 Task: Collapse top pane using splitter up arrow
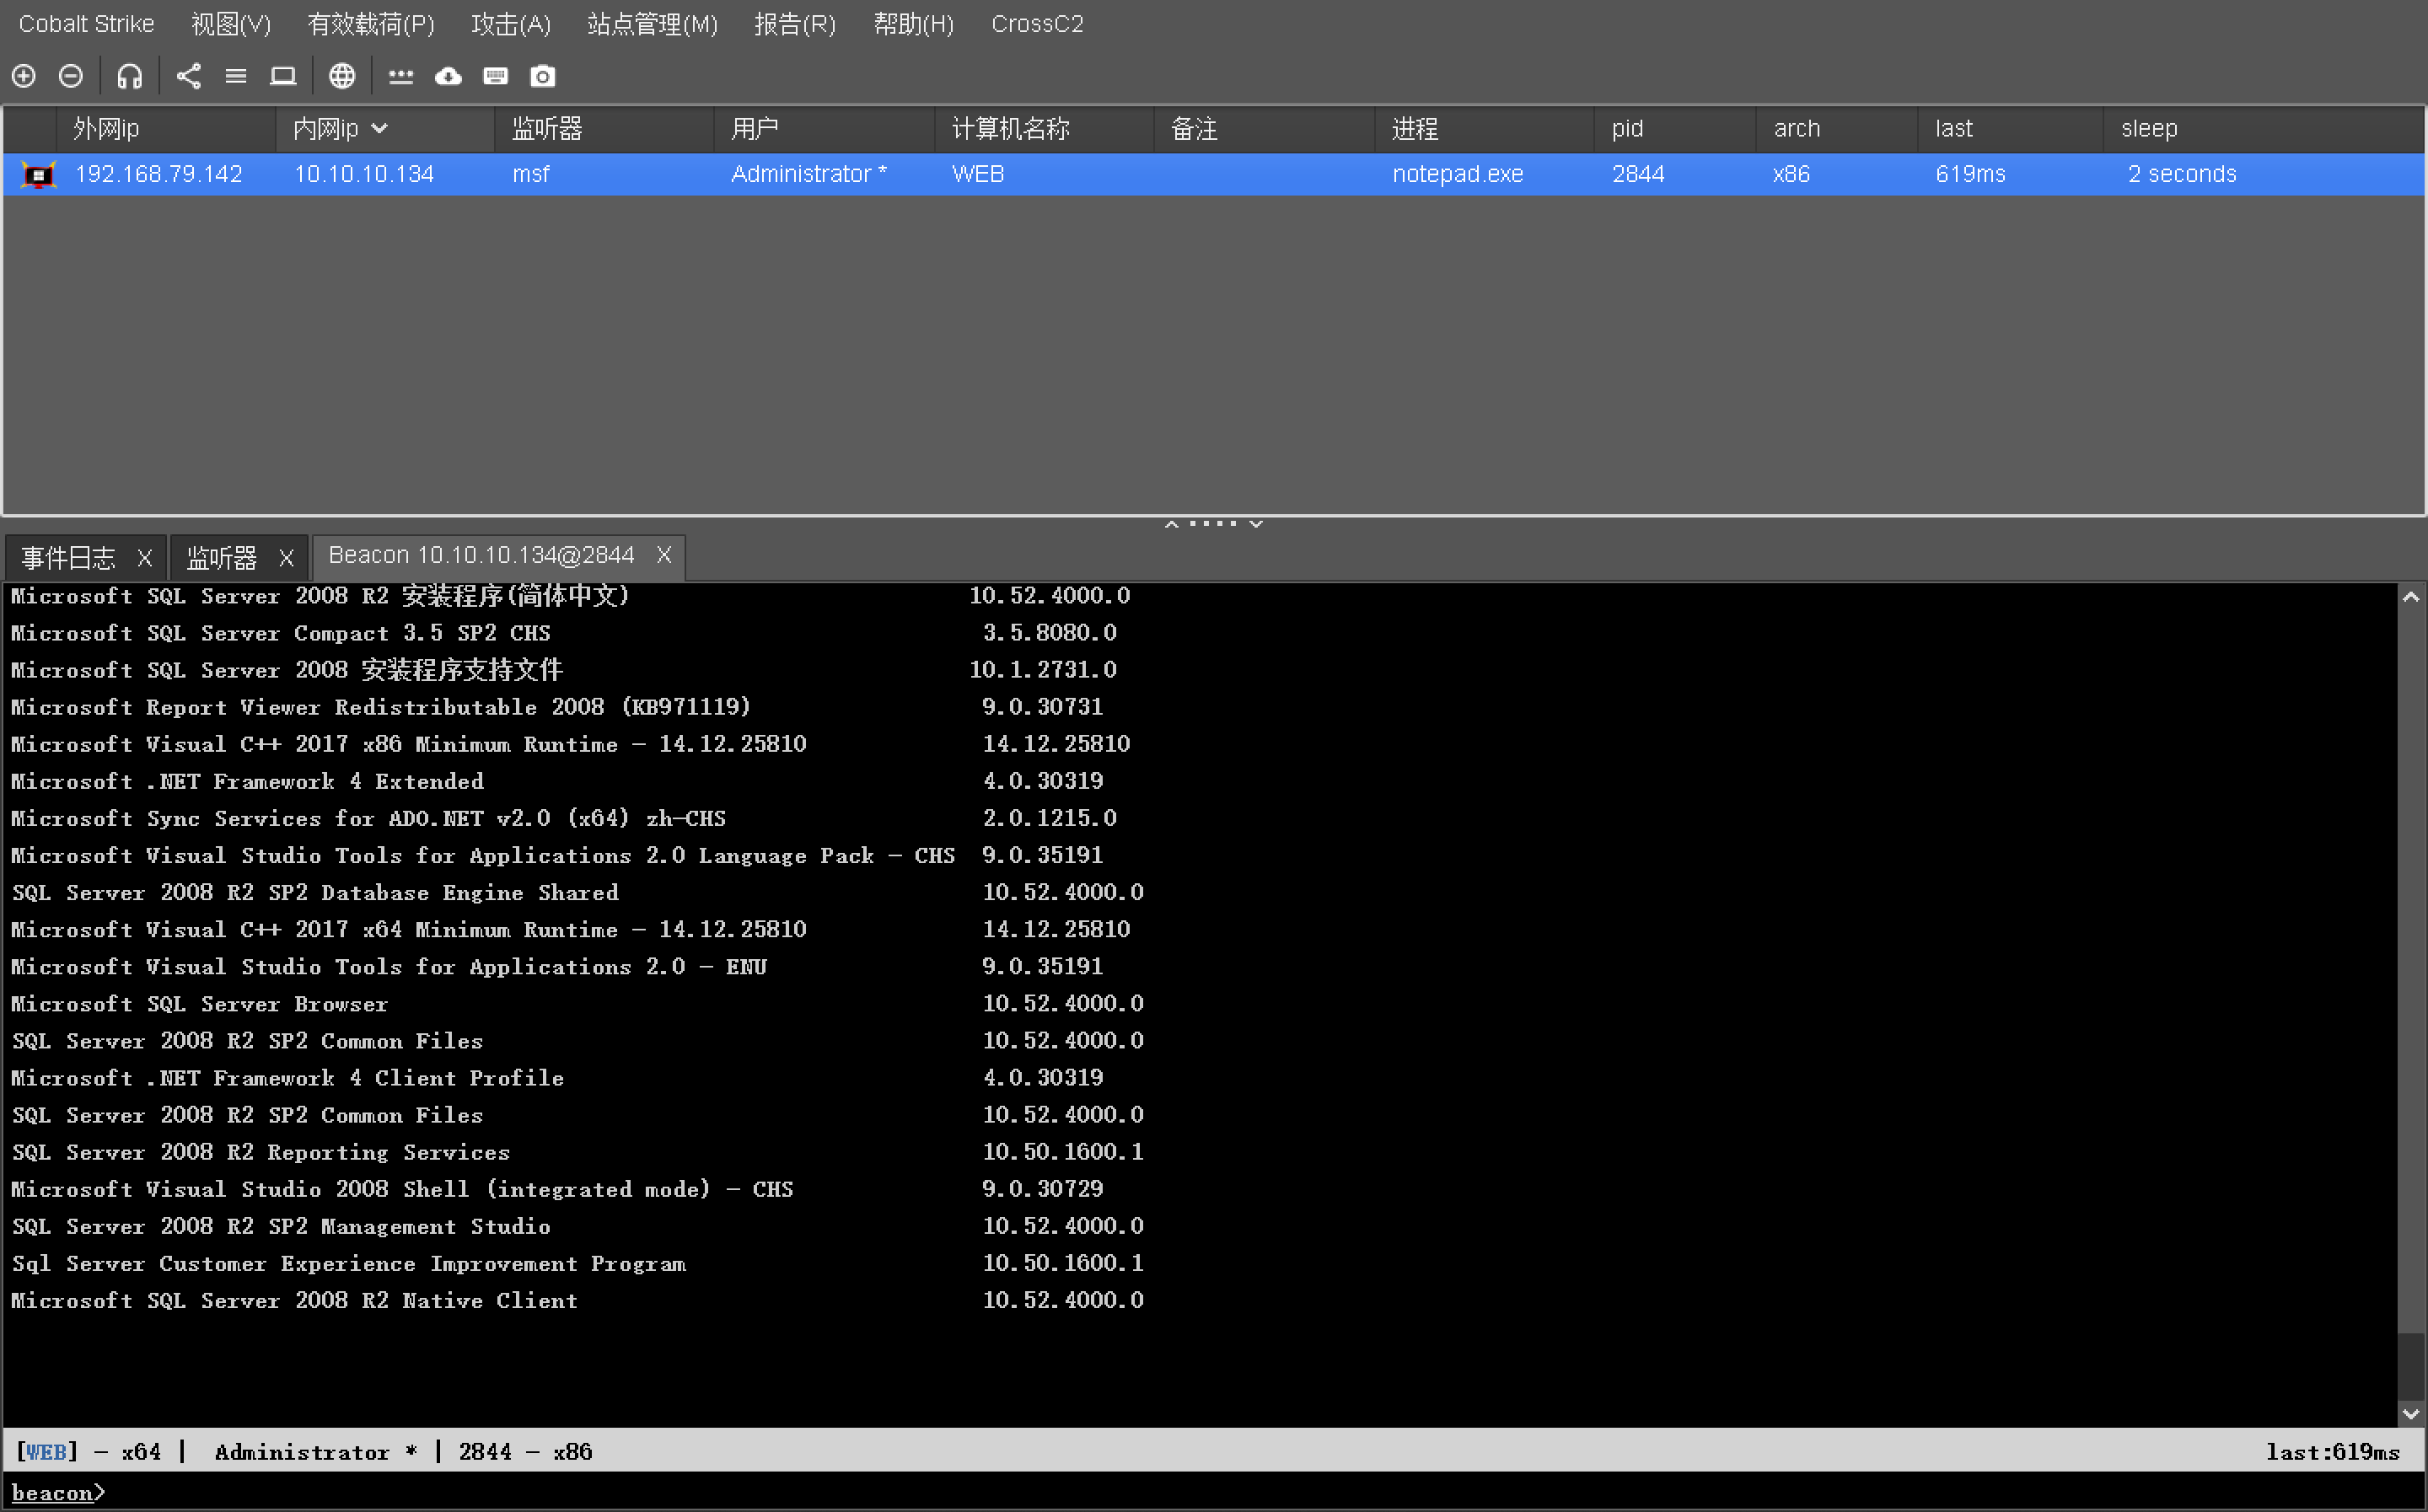coord(1171,524)
